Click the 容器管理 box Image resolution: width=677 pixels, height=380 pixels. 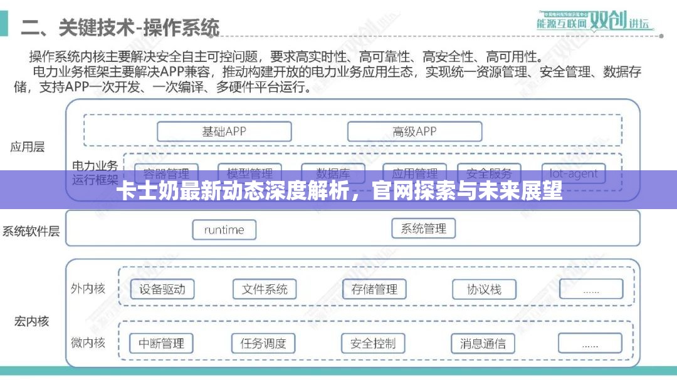click(x=167, y=174)
